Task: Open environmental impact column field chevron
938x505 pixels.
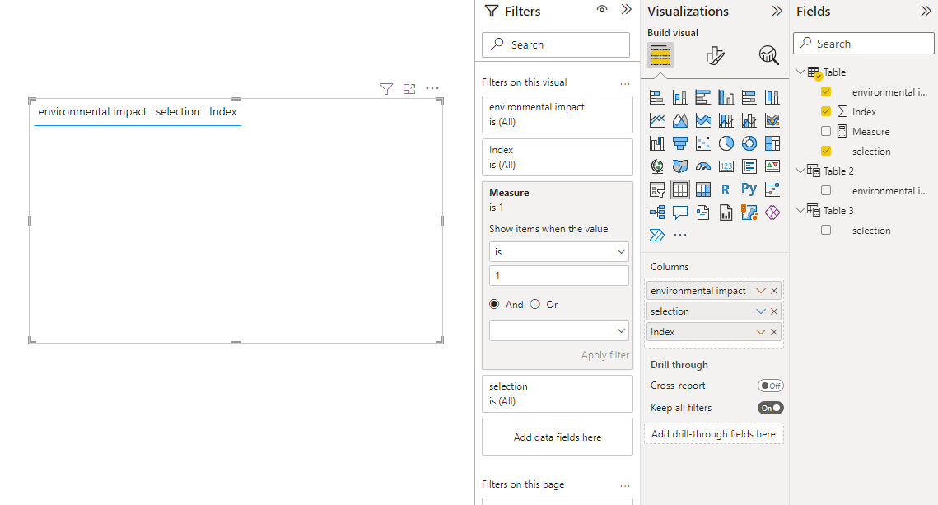Action: pyautogui.click(x=760, y=291)
